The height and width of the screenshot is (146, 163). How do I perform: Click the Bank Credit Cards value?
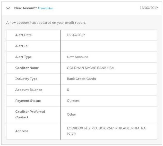(x=81, y=79)
